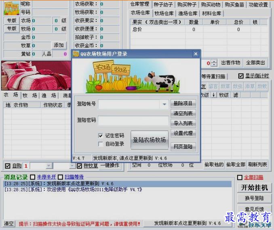
Task: Click the 删除项目 button
Action: point(183,103)
